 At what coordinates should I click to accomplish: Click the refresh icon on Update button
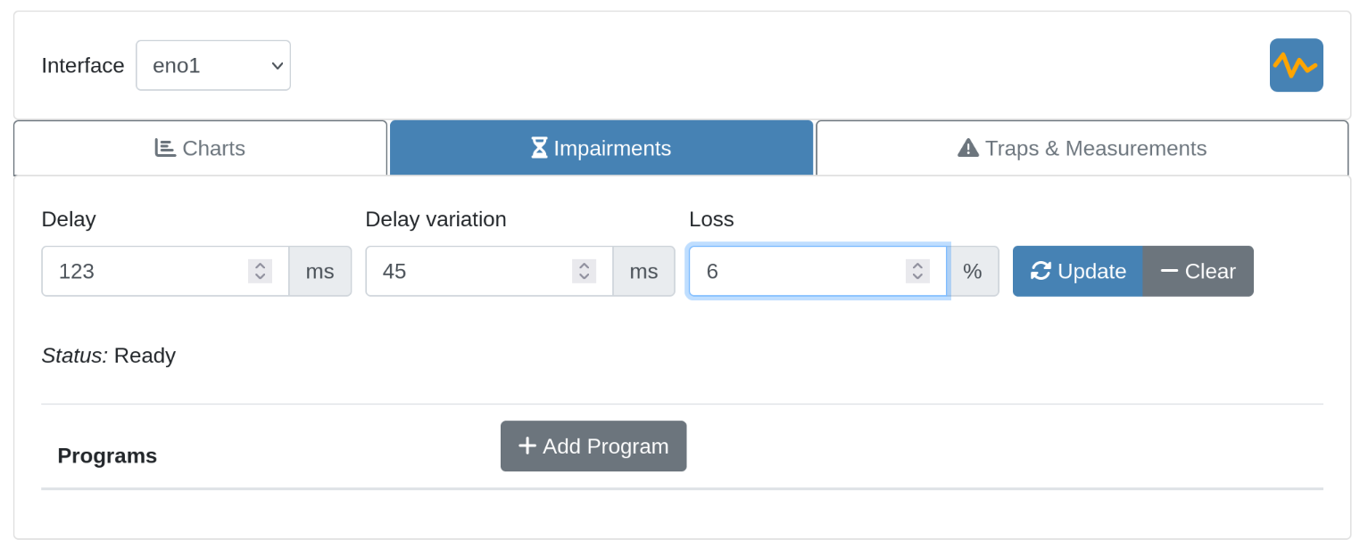1041,271
